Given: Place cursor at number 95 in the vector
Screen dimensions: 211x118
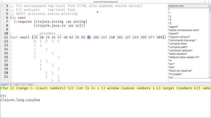Looking at the screenshot, I should click(x=89, y=37).
